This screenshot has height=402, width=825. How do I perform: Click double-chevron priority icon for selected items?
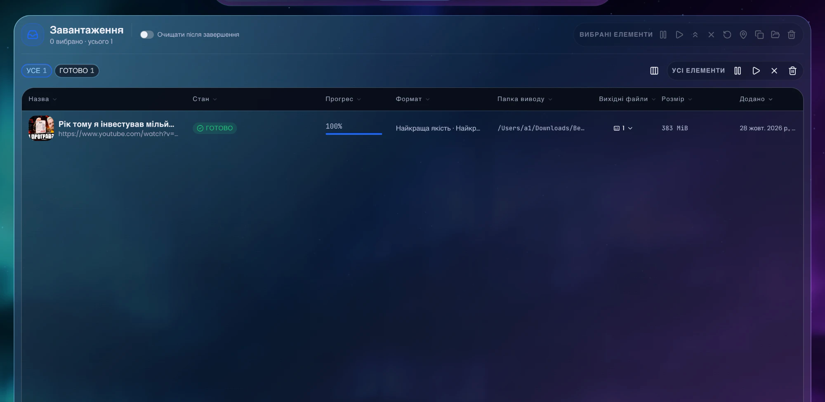(695, 35)
